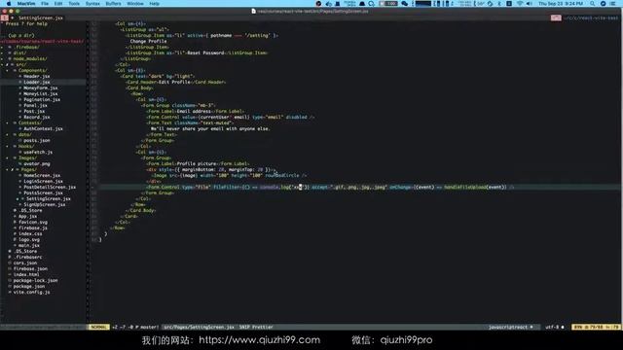The height and width of the screenshot is (350, 623).
Task: Open avatar.png in the file tree
Action: 37,163
